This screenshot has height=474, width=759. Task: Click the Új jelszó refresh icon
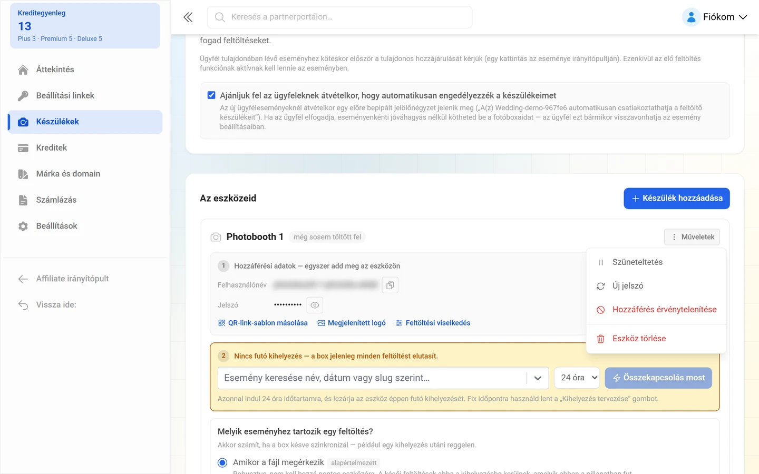pos(600,286)
